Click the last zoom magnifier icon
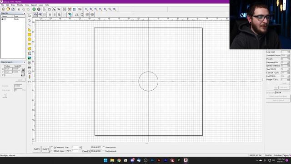 [x=115, y=9]
